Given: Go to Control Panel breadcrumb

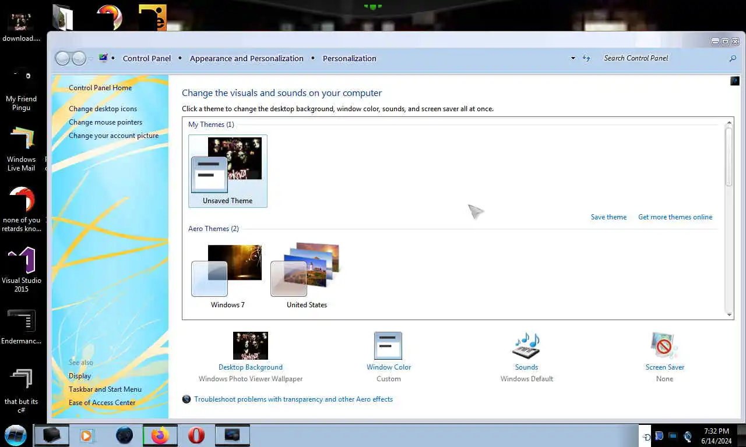Looking at the screenshot, I should click(x=147, y=58).
